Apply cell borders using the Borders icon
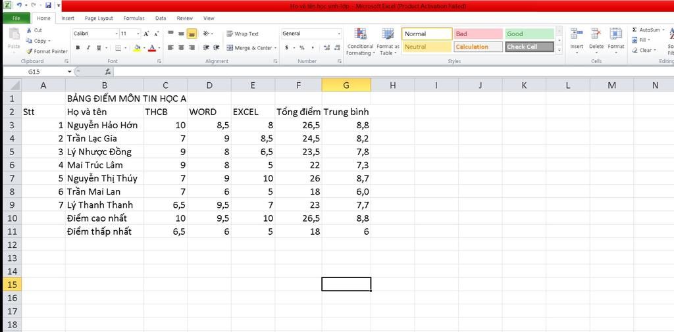 click(118, 48)
